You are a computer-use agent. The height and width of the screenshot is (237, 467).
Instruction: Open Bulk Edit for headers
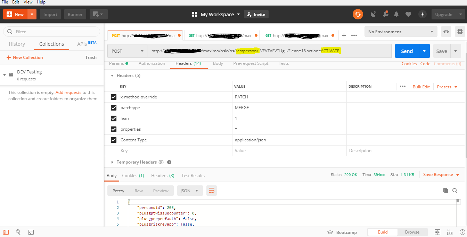(x=421, y=87)
